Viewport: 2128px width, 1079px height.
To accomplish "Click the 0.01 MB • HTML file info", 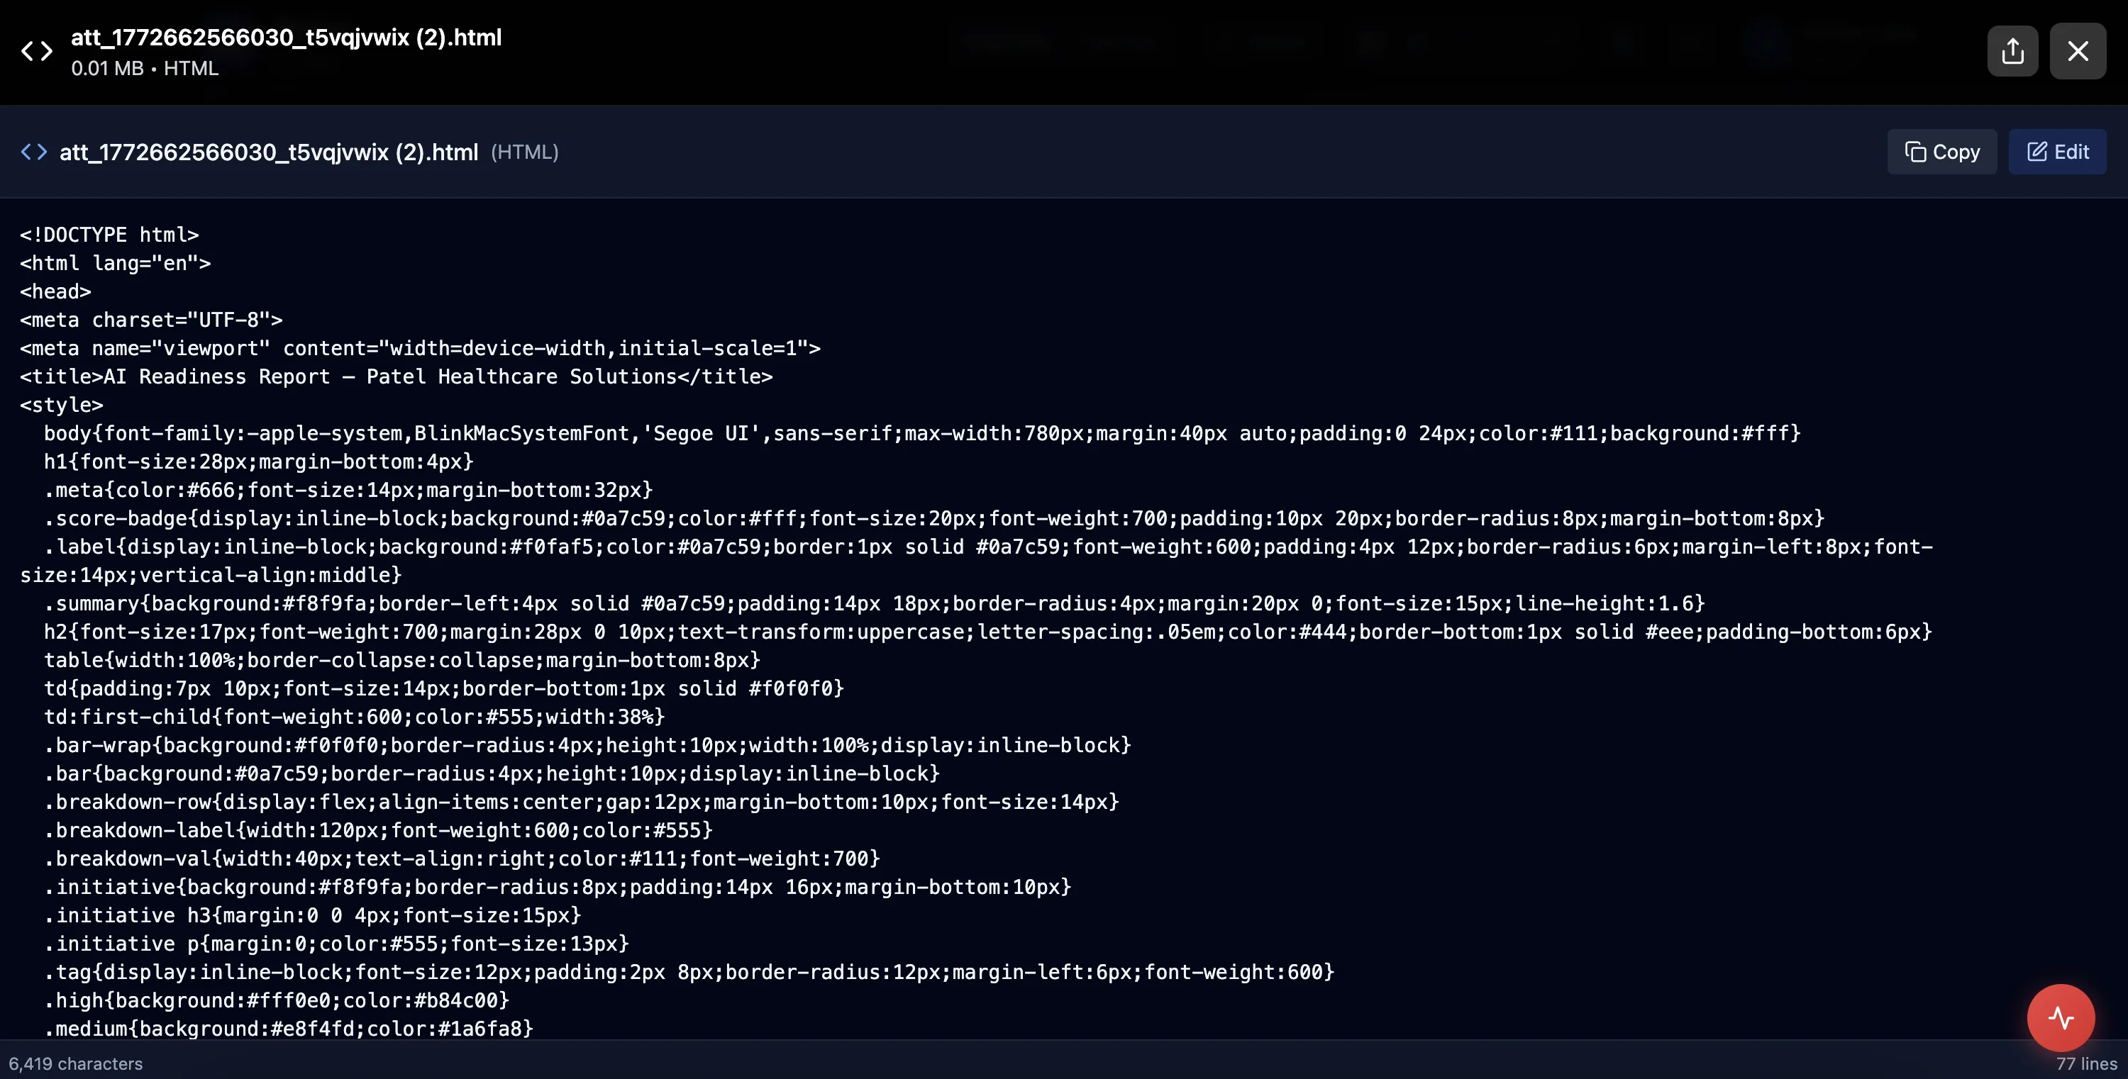I will coord(145,69).
